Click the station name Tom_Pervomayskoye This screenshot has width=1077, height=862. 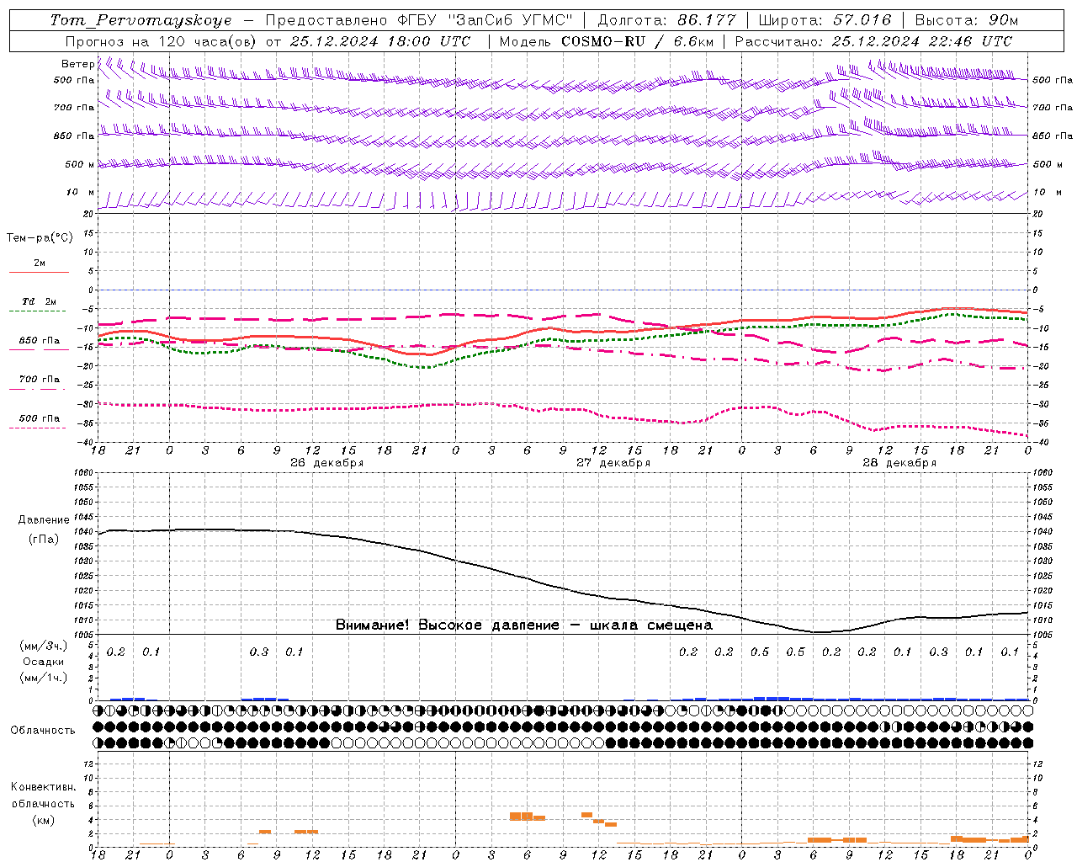[141, 20]
